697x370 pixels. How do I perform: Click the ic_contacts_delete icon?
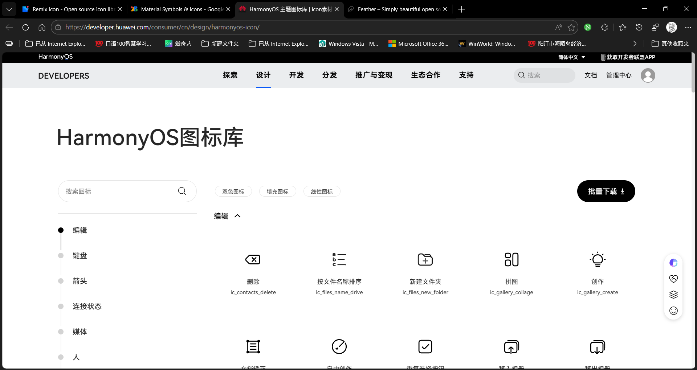click(x=253, y=260)
